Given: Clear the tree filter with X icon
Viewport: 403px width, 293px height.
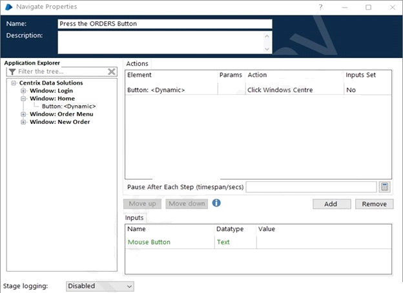Looking at the screenshot, I should (112, 72).
